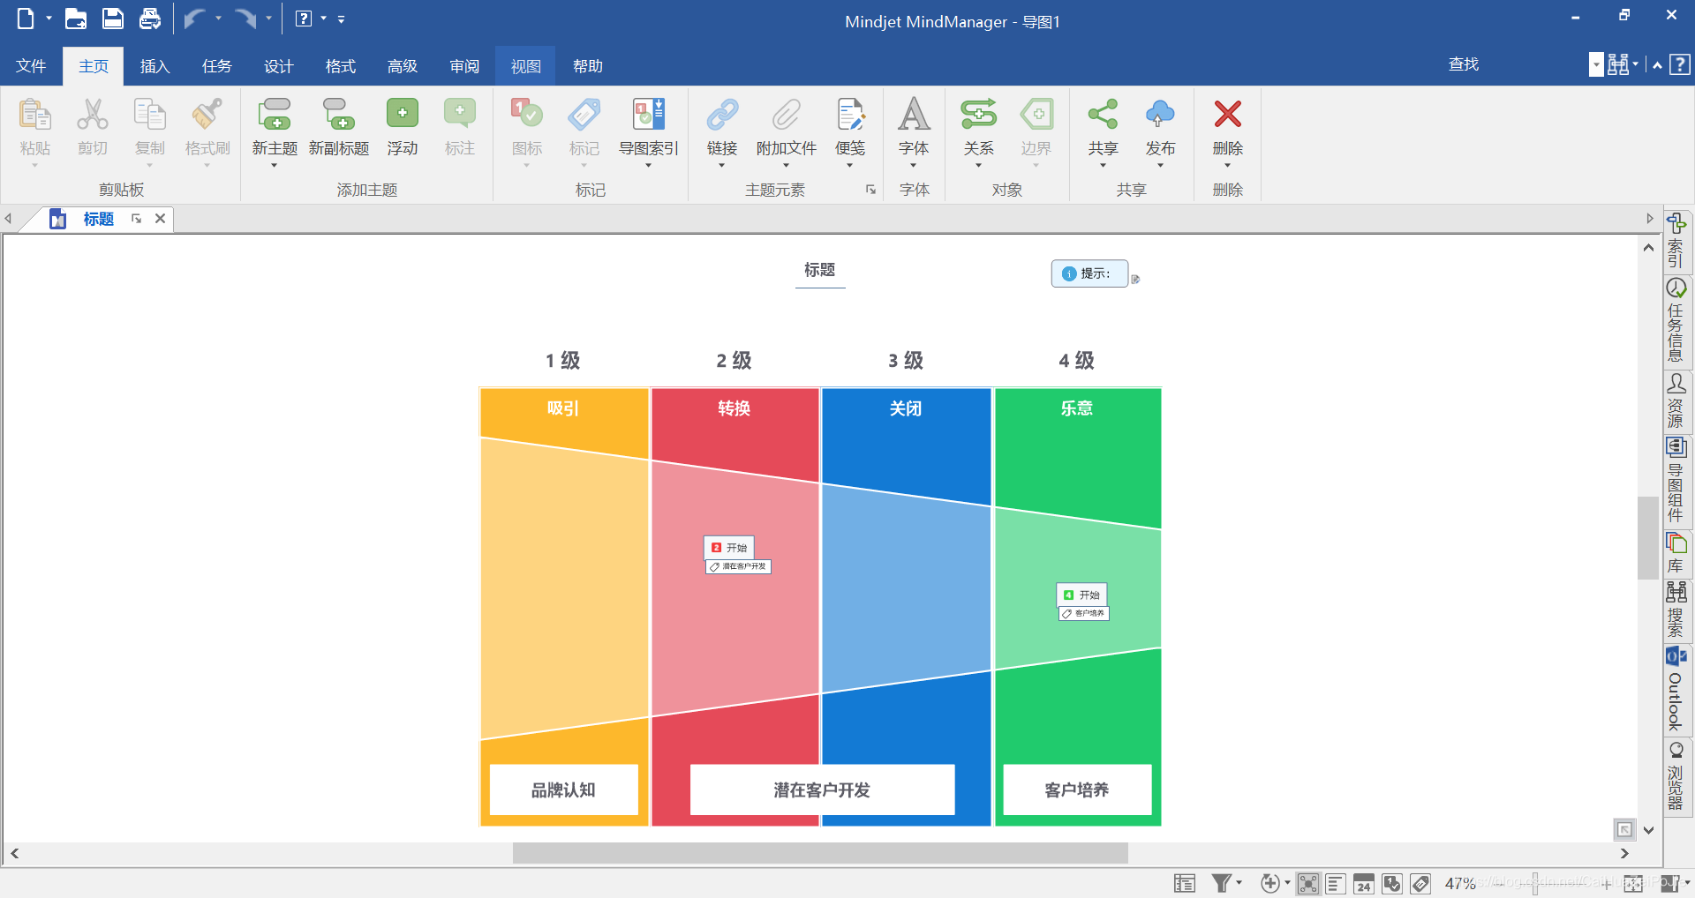Print the map using the printer icon
Image resolution: width=1695 pixels, height=898 pixels.
click(x=150, y=18)
